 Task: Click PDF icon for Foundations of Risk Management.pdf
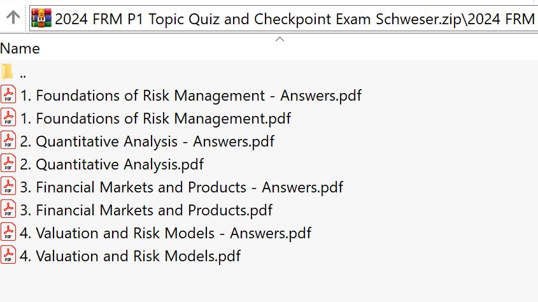[8, 118]
